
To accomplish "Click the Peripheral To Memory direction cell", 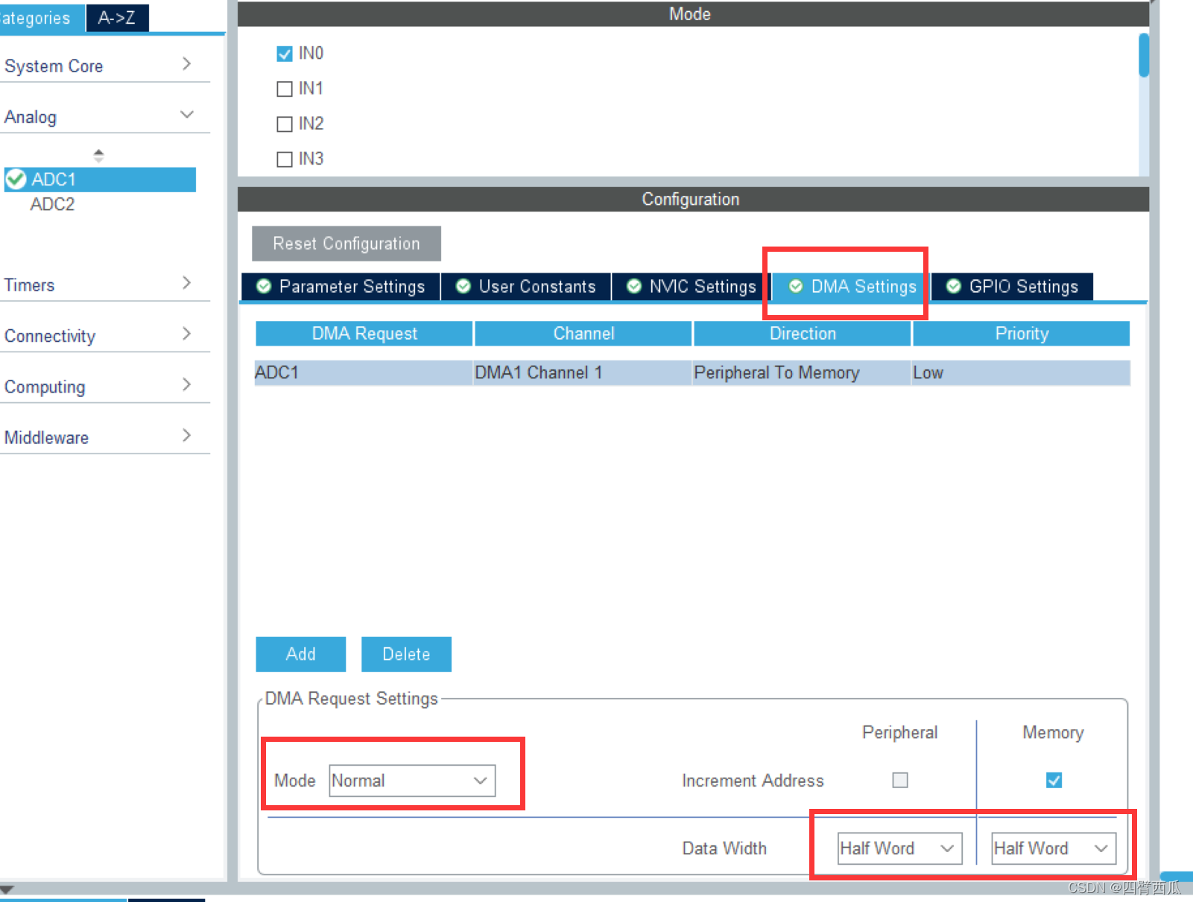I will (x=802, y=372).
